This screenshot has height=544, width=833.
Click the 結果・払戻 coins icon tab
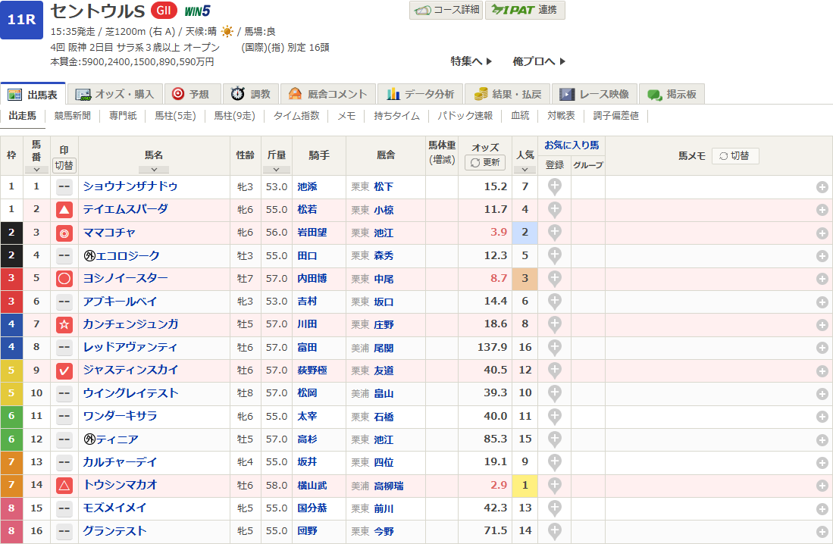[x=509, y=94]
